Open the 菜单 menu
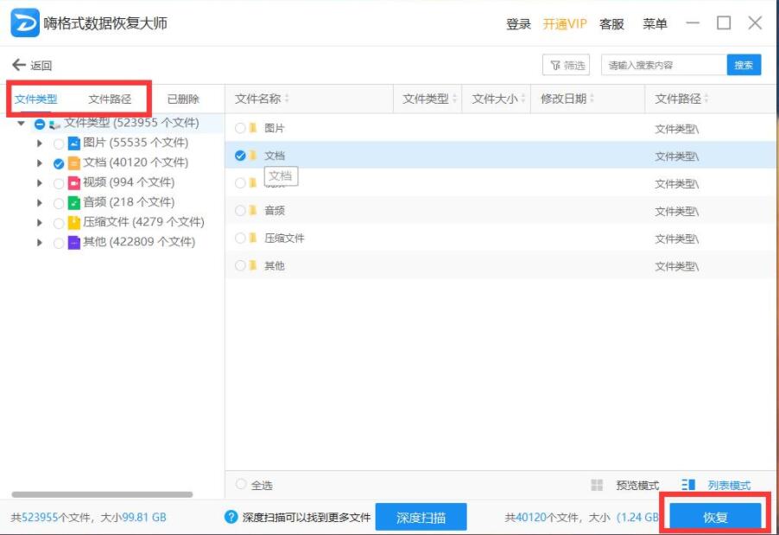Image resolution: width=779 pixels, height=535 pixels. [x=655, y=23]
